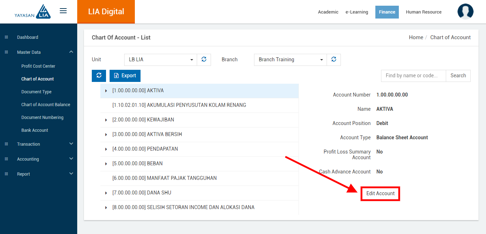Open the Unit LB LIA dropdown
Screen dimensions: 486x234
(x=160, y=59)
